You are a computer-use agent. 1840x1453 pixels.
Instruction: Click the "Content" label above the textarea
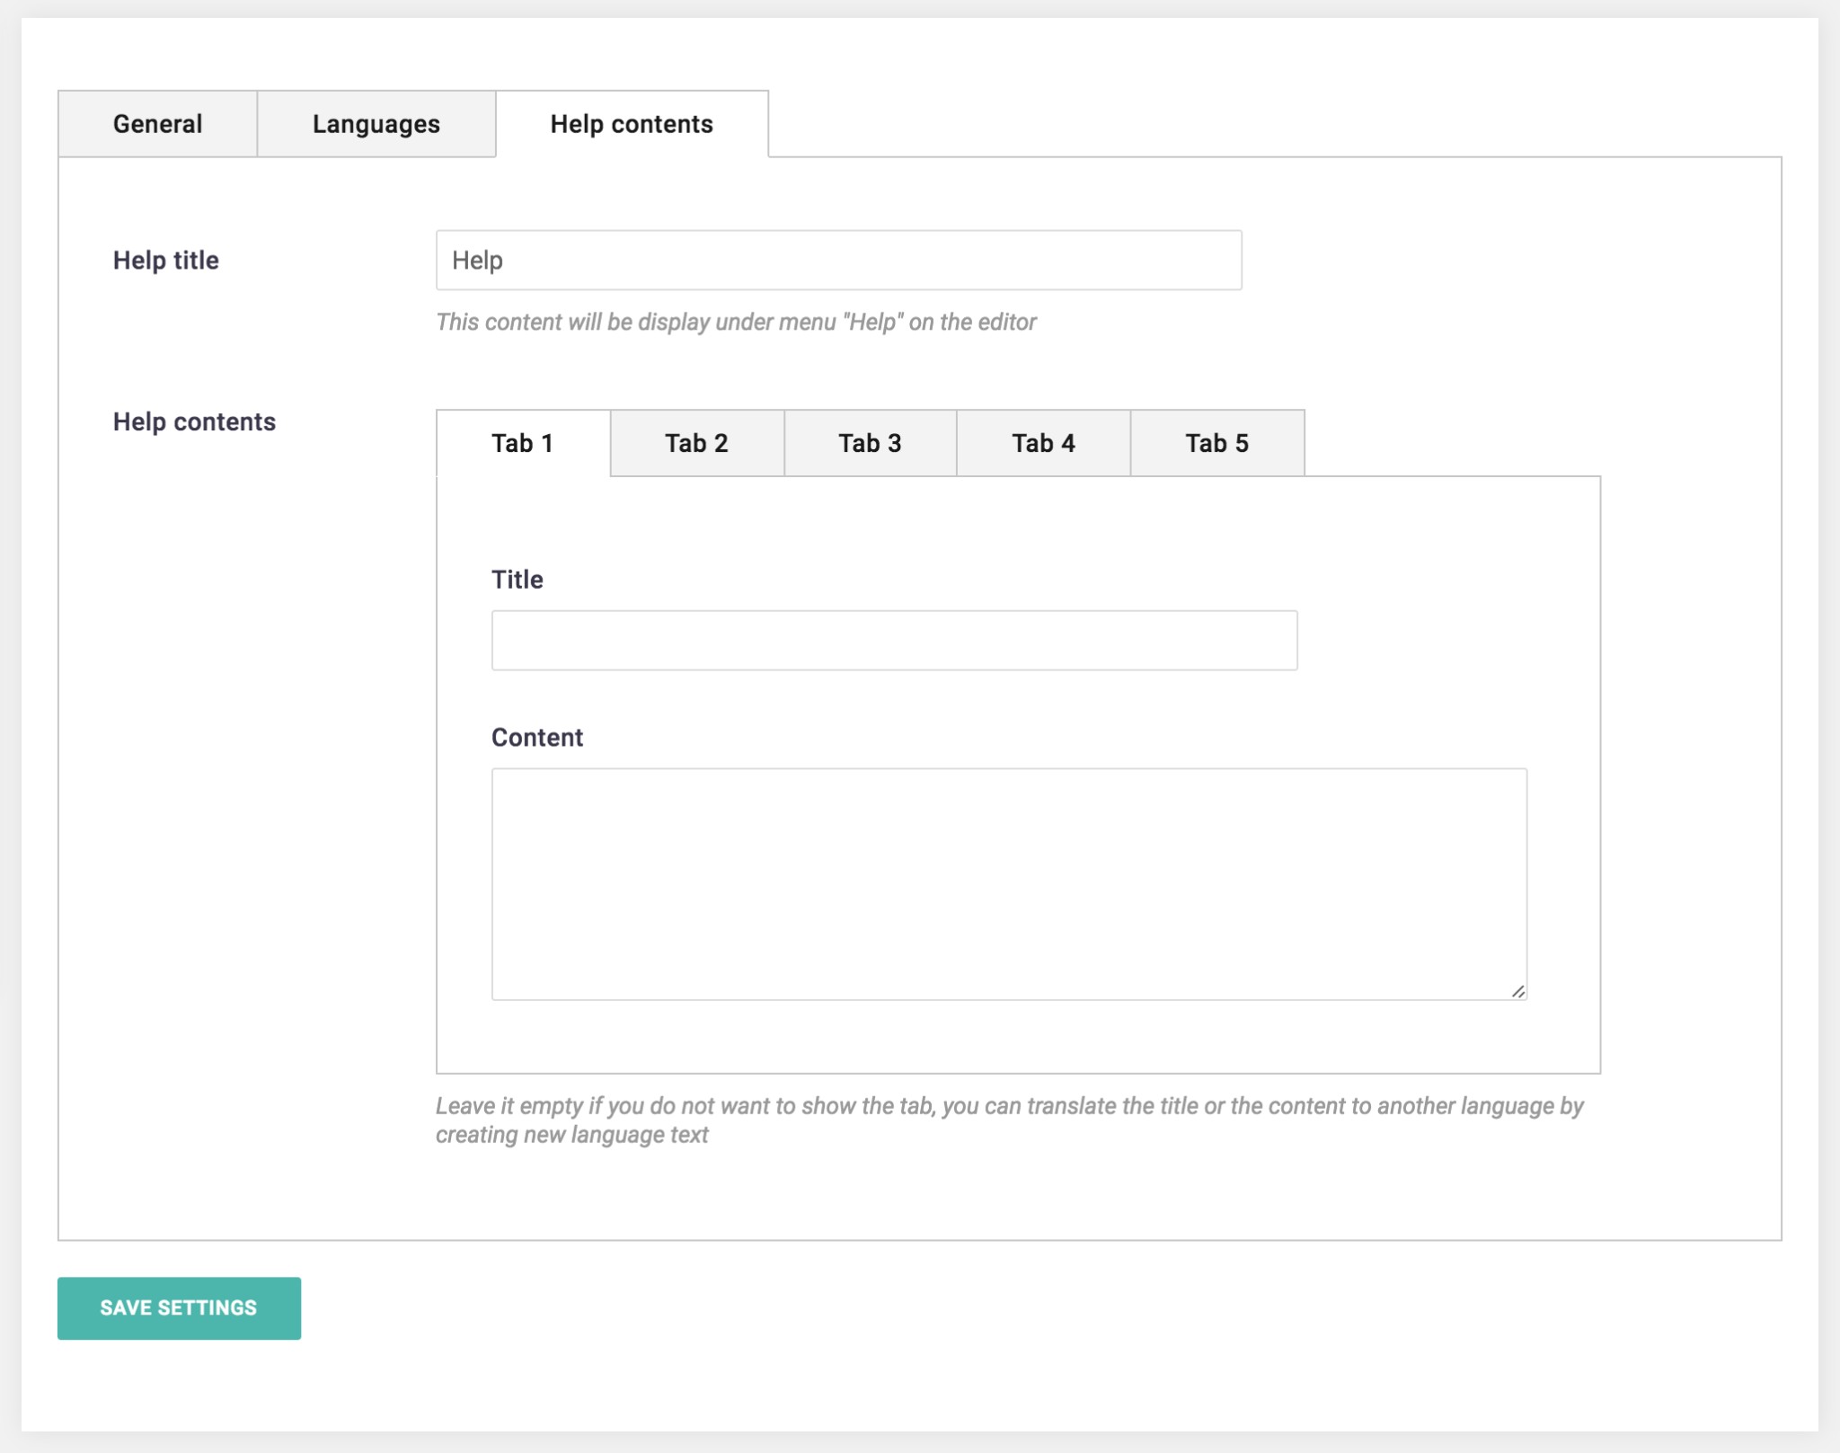coord(536,738)
